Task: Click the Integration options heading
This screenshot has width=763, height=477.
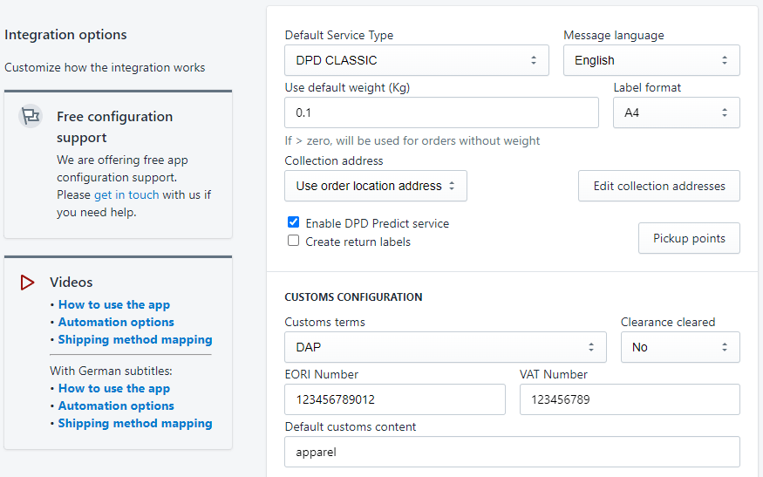Action: coord(65,35)
